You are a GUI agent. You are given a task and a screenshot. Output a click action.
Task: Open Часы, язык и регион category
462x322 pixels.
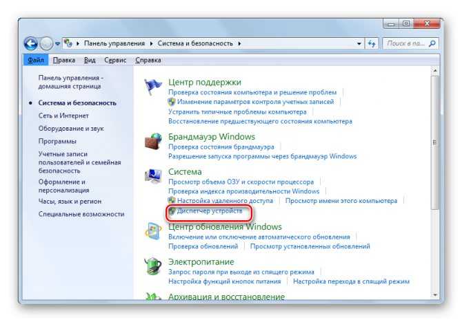click(x=70, y=202)
